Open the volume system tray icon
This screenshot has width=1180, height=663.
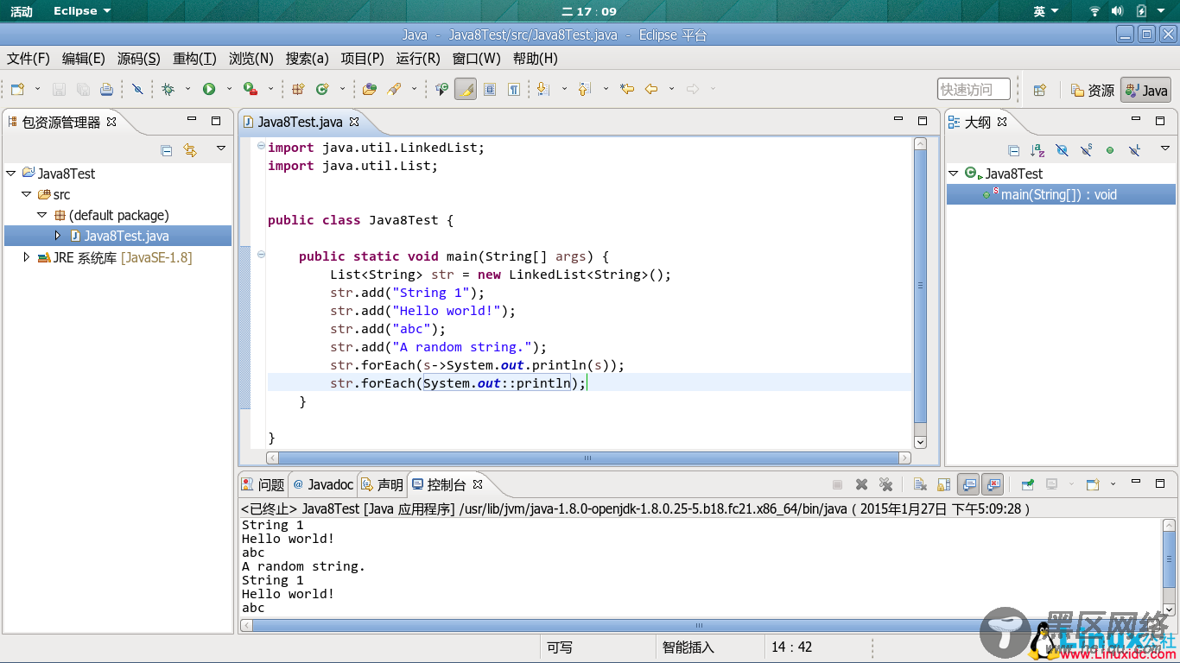pos(1117,11)
